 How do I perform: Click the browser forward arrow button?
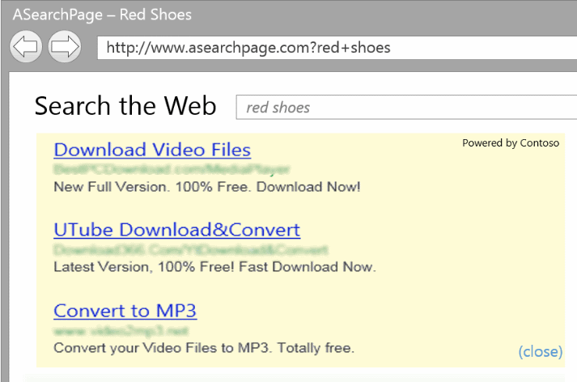[65, 47]
